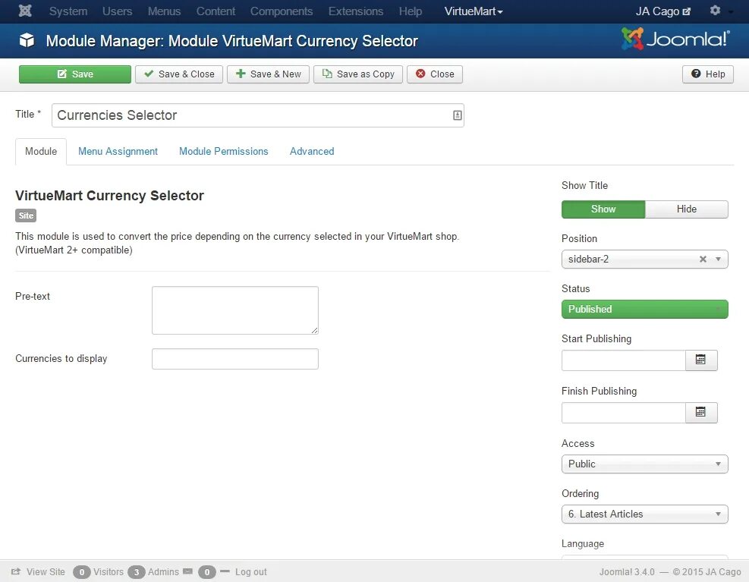
Task: Open Start Publishing calendar picker
Action: click(700, 360)
